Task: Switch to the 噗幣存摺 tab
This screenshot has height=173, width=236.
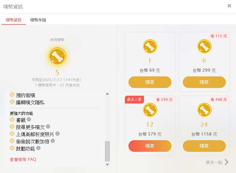Action: pos(38,20)
